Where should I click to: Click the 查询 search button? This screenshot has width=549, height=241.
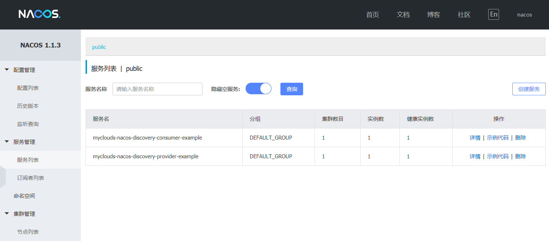292,89
